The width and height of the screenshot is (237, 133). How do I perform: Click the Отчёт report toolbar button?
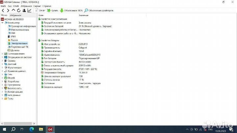(40, 11)
